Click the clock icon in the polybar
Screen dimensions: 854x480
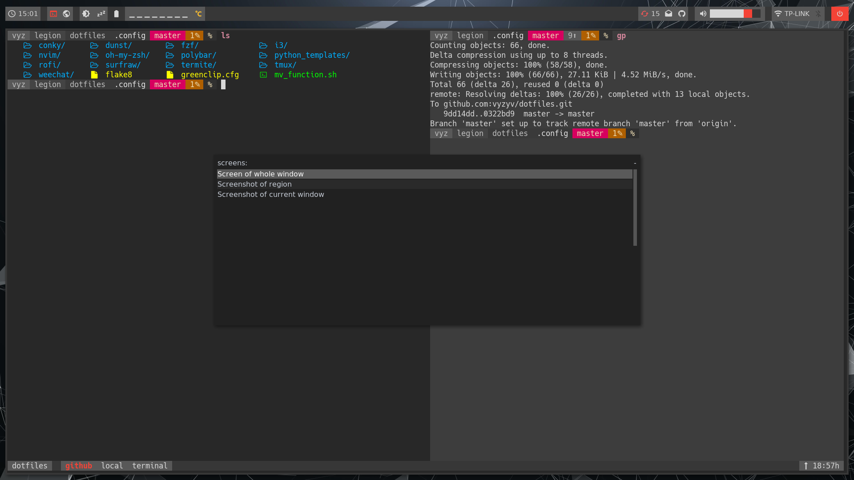12,14
